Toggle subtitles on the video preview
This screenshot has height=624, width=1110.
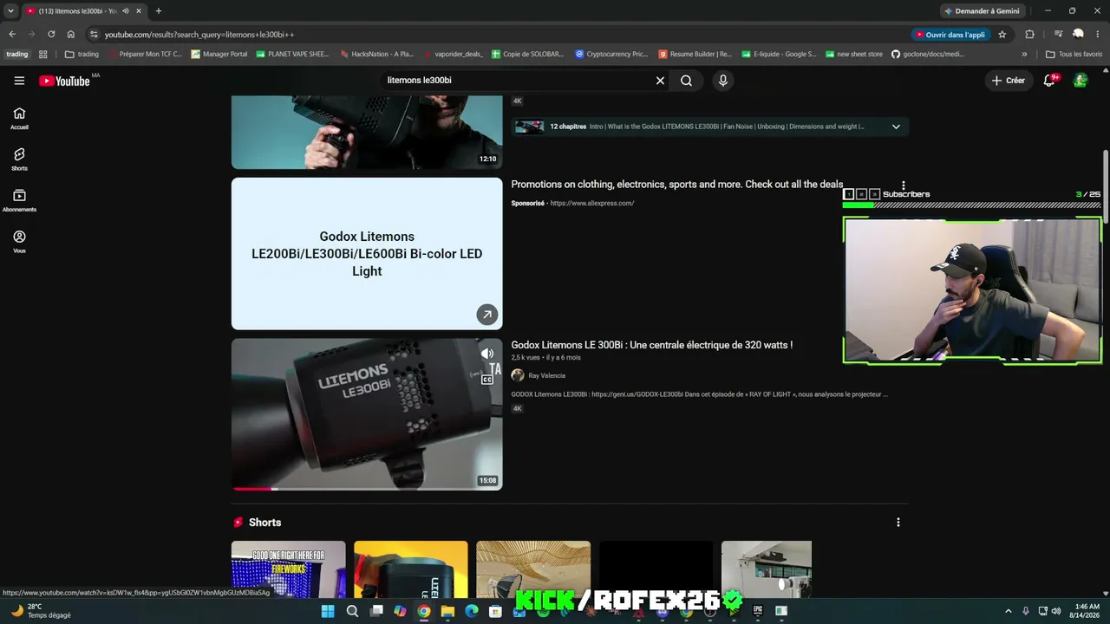click(x=487, y=379)
